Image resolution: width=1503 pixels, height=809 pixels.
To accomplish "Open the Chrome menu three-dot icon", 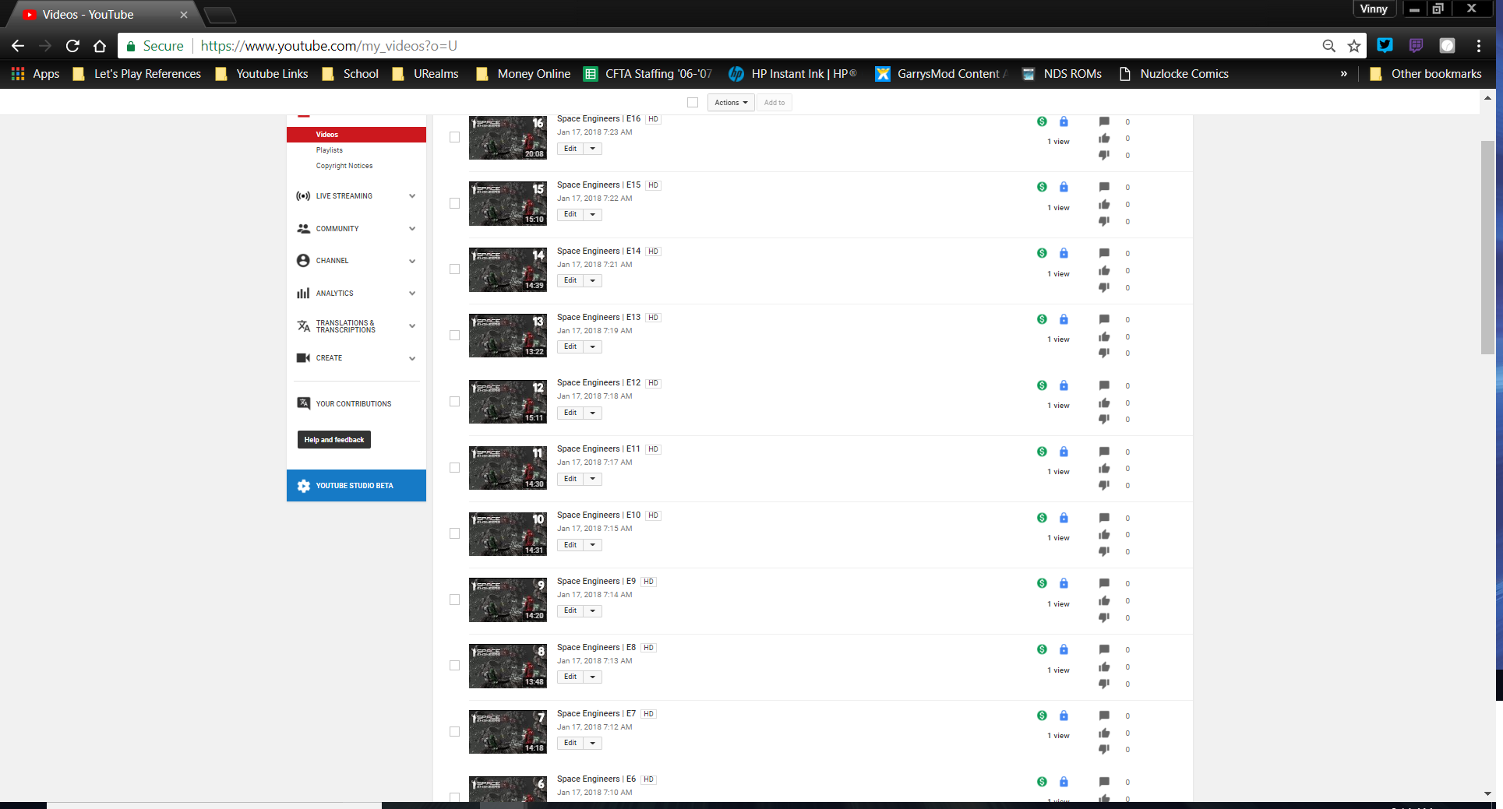I will (1478, 46).
